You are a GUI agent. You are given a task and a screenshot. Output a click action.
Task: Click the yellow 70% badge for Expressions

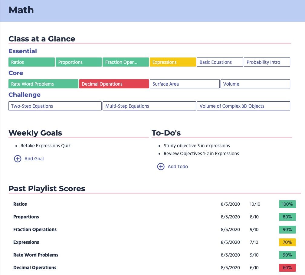pos(287,242)
